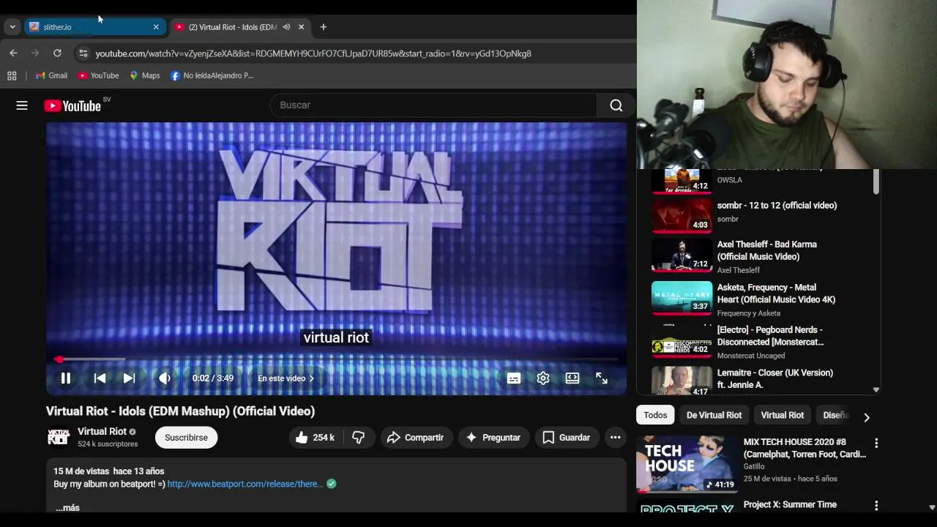The width and height of the screenshot is (937, 527).
Task: Open player settings gear
Action: 543,378
